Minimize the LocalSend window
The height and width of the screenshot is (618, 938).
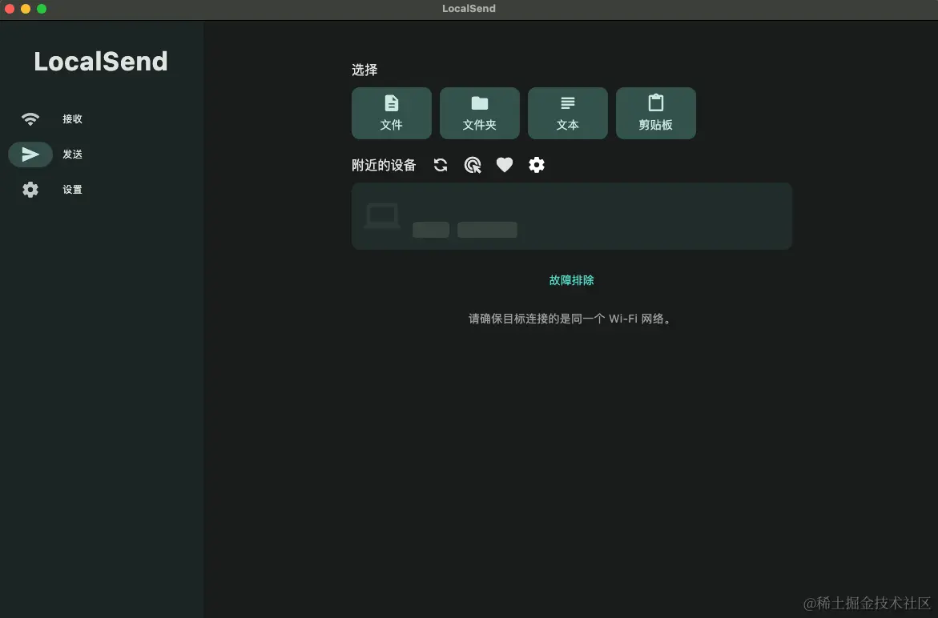pos(26,8)
